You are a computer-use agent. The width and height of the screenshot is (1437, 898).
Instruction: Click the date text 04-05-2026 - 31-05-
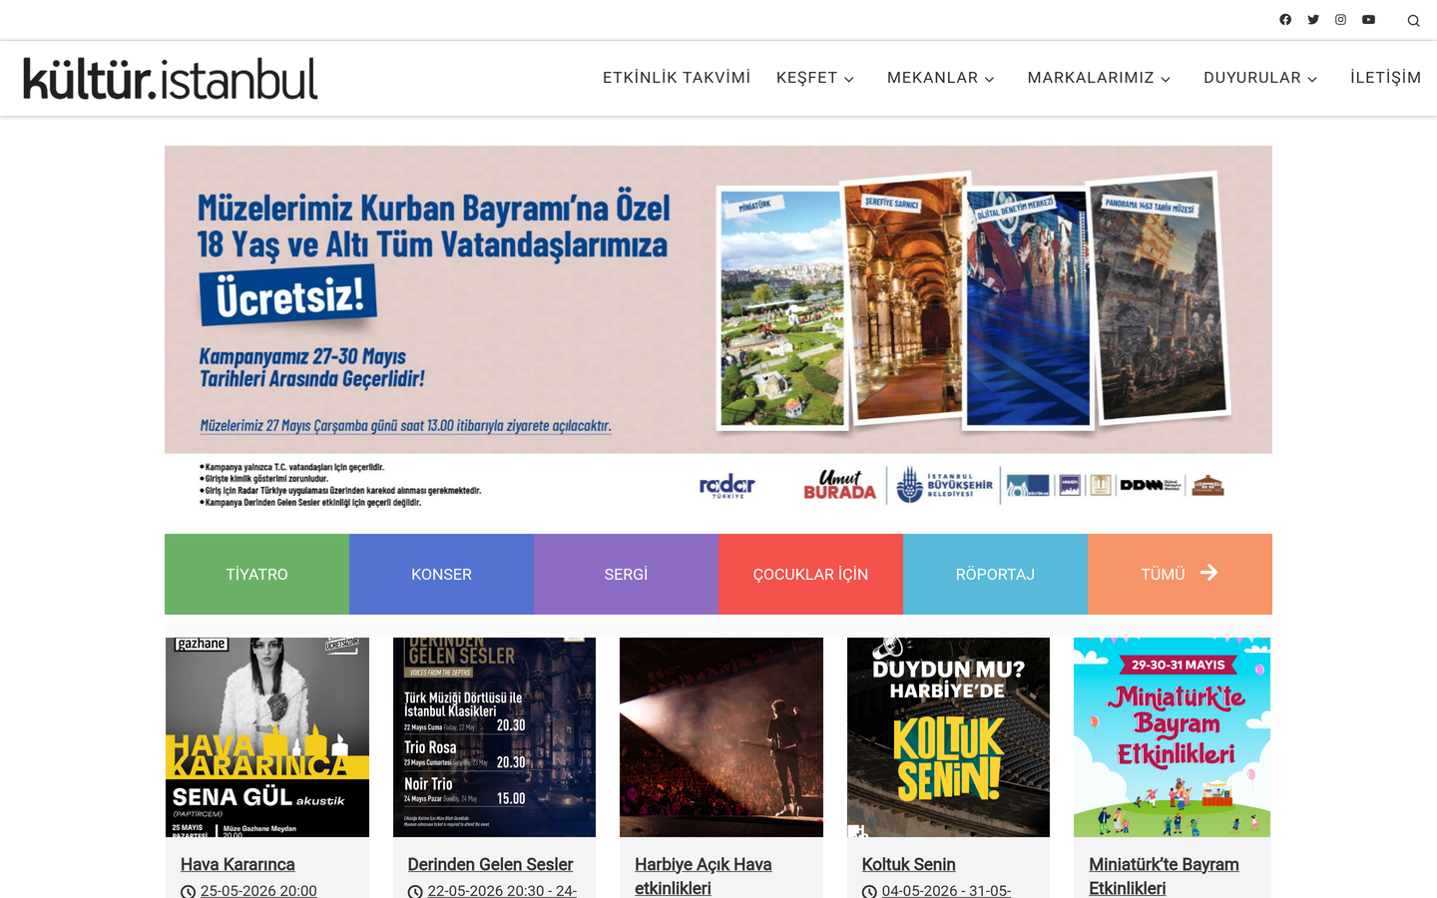click(946, 891)
